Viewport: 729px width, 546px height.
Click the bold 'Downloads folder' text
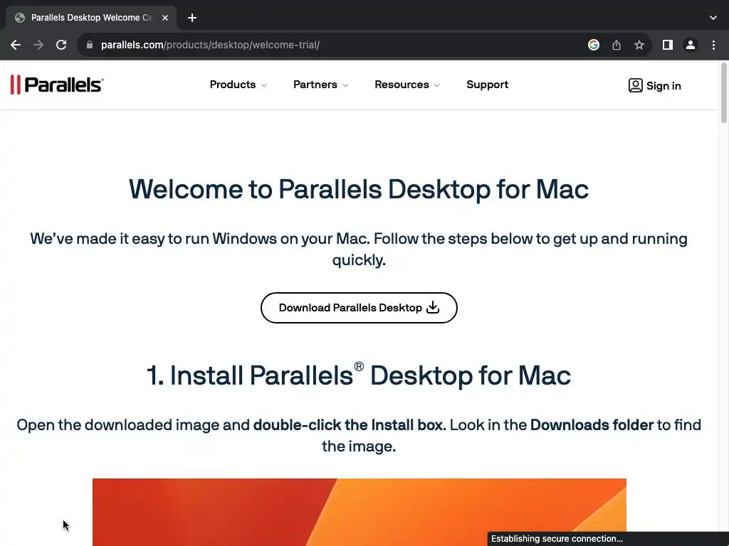[592, 425]
